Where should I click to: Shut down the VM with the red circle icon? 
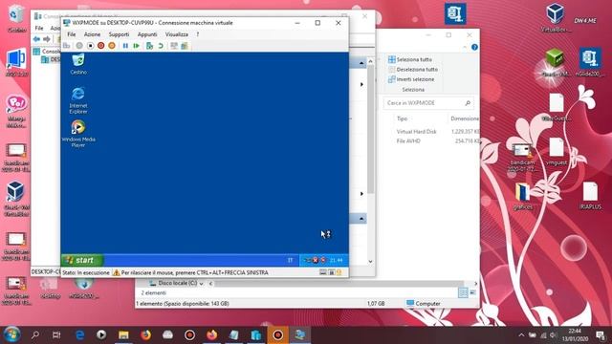(101, 46)
